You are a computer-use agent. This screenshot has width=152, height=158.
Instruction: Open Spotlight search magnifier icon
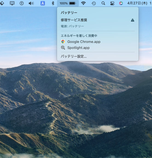103,3
